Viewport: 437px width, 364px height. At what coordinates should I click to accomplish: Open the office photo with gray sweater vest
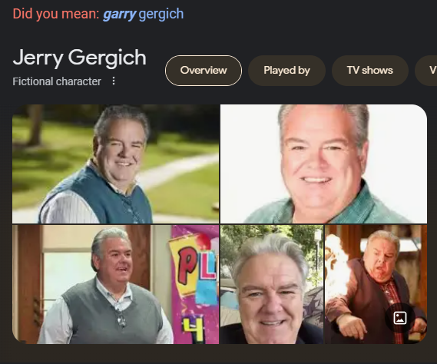(116, 285)
